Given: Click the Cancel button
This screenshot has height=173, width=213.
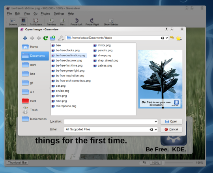Looking at the screenshot, I should (171, 129).
